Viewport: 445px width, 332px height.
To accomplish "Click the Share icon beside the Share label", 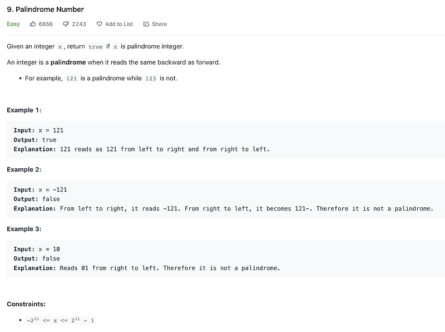I will pos(145,24).
